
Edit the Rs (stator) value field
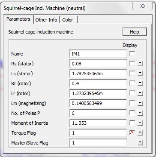click(x=98, y=64)
